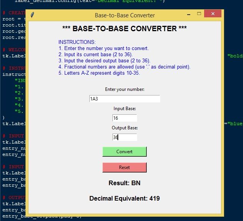
Task: Maximize the Base-to-Base Converter window
Action: click(x=199, y=14)
